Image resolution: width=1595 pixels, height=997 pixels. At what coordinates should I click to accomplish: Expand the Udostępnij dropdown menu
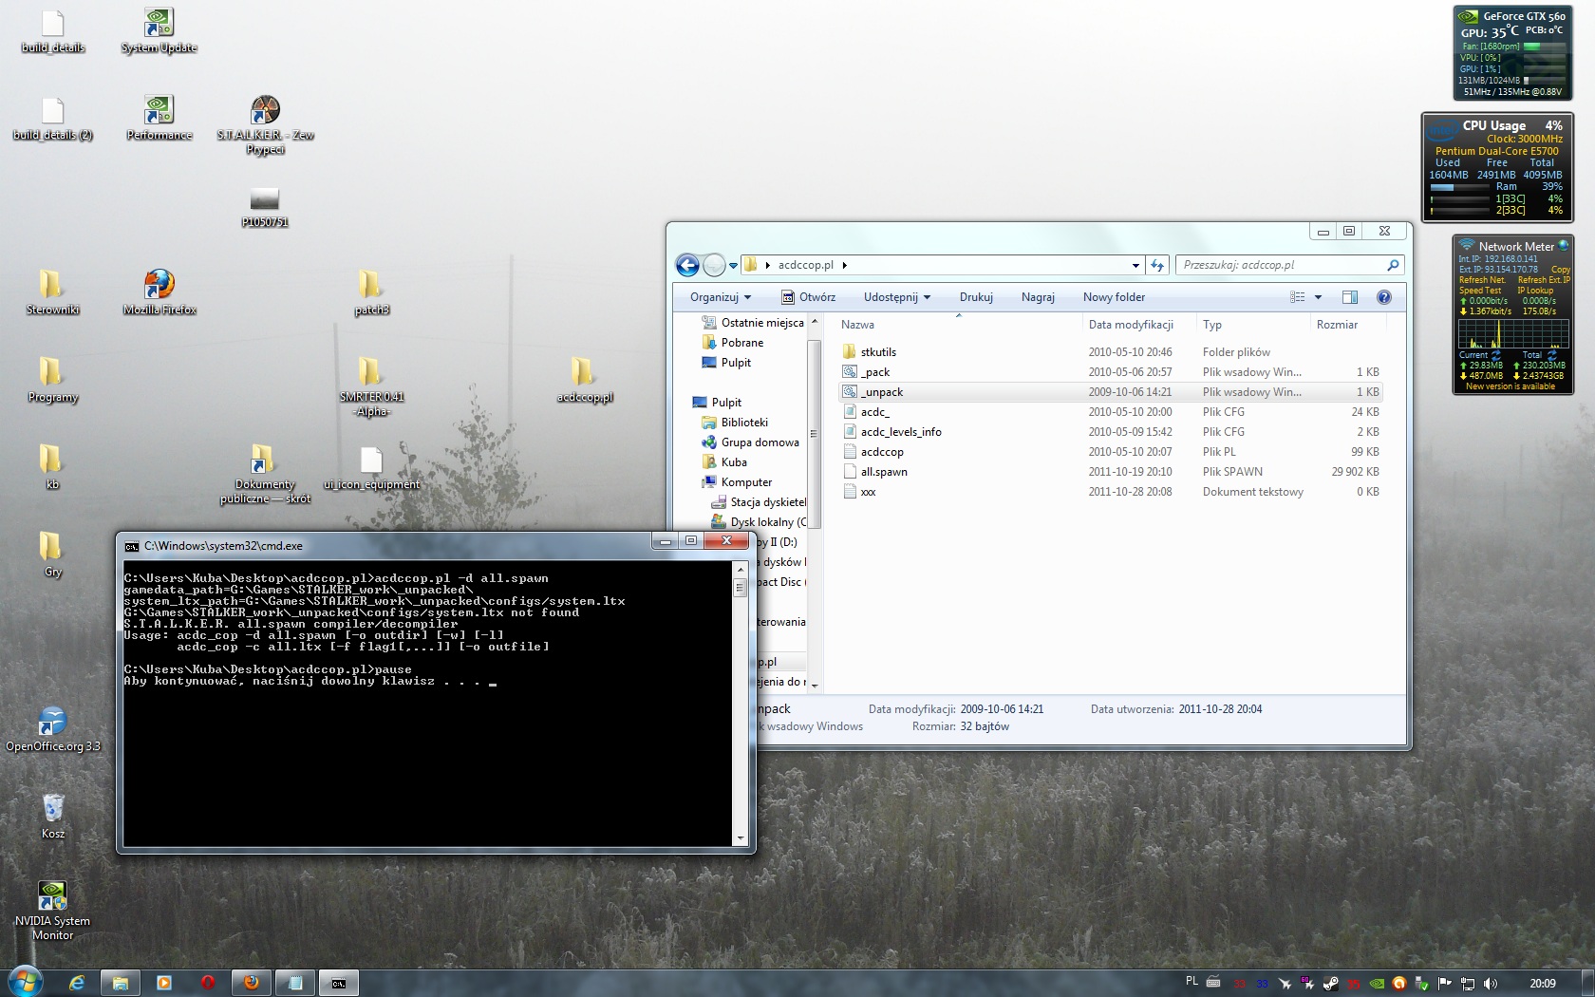pyautogui.click(x=896, y=297)
